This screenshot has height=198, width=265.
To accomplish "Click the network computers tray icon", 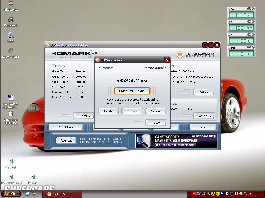I will point(199,194).
